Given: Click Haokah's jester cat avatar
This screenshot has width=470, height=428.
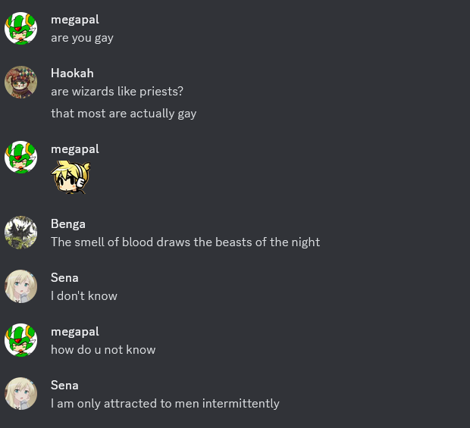Looking at the screenshot, I should click(x=20, y=82).
